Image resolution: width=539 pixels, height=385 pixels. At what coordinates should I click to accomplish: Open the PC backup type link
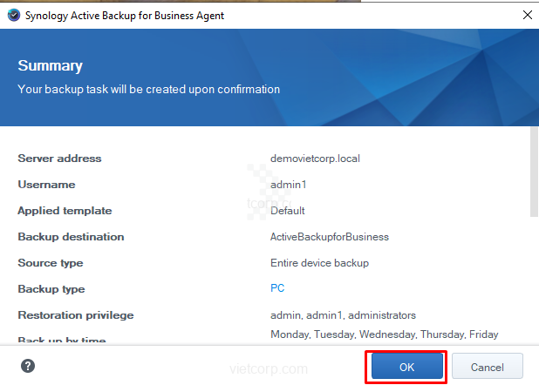(277, 288)
